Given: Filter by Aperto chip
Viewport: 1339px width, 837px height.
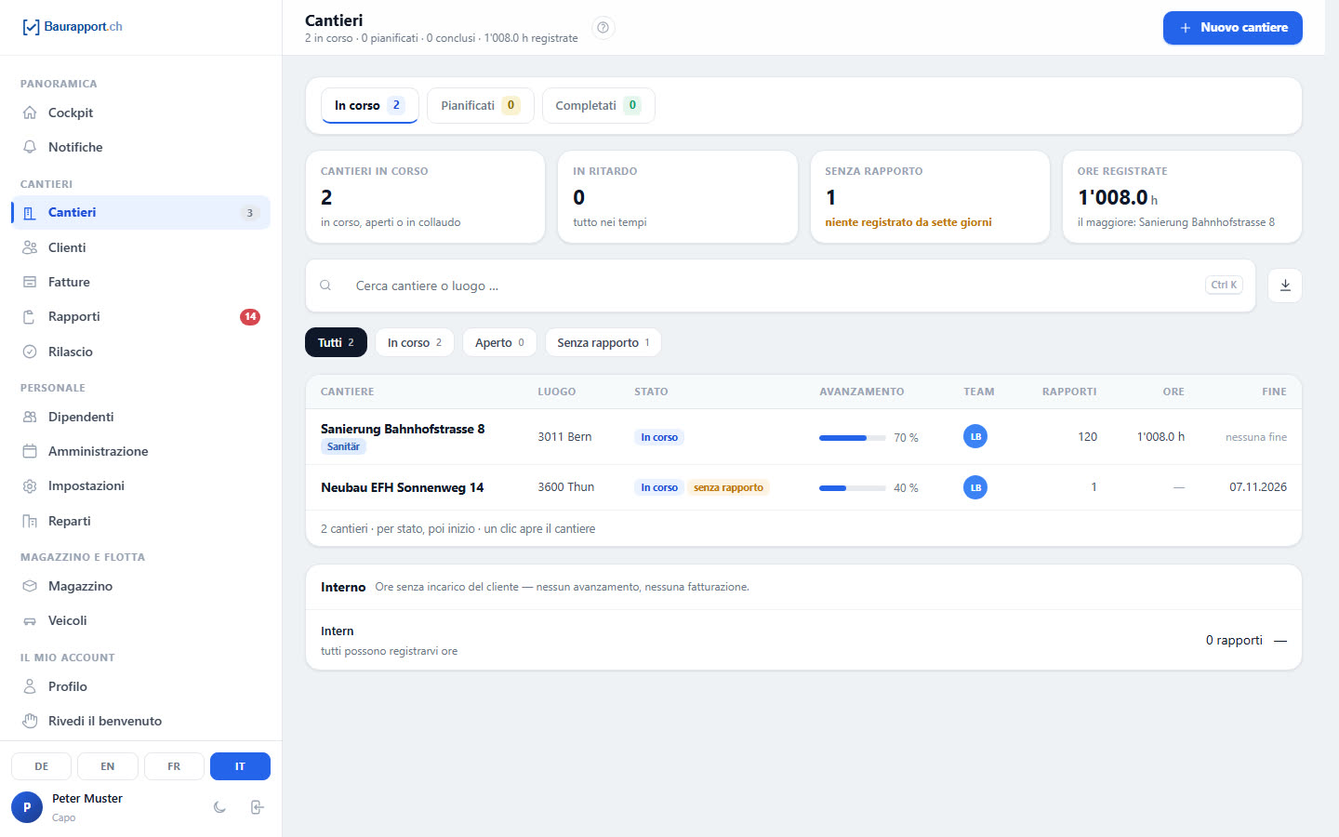Looking at the screenshot, I should [x=499, y=342].
